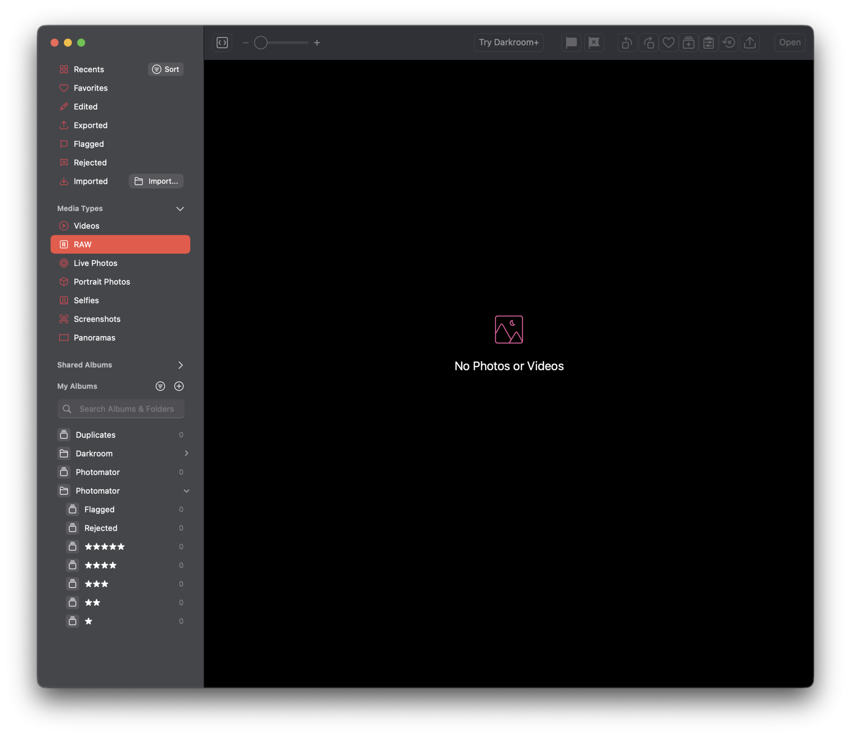Revert edits with the reset icon
Screen dimensions: 851x737
click(729, 43)
